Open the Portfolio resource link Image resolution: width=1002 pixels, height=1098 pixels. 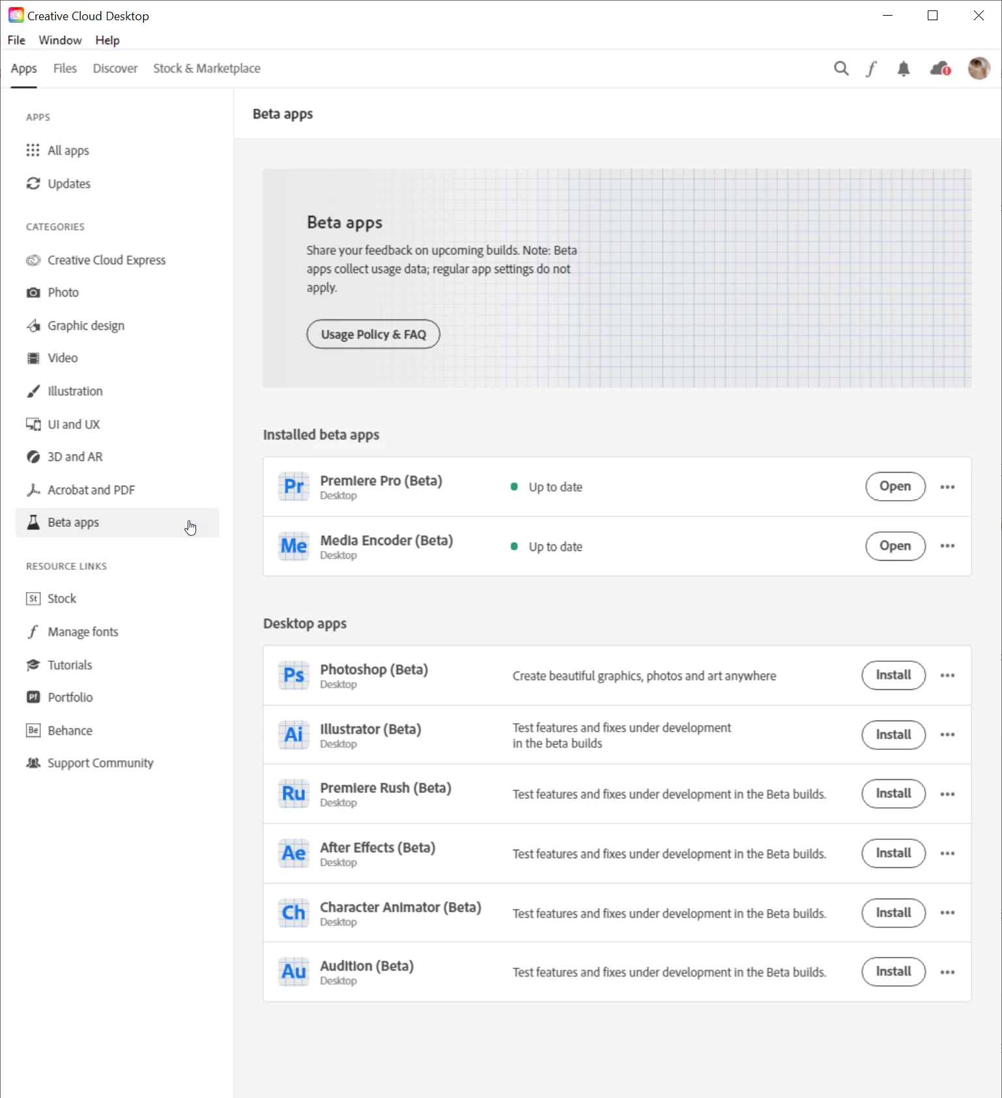[117, 698]
